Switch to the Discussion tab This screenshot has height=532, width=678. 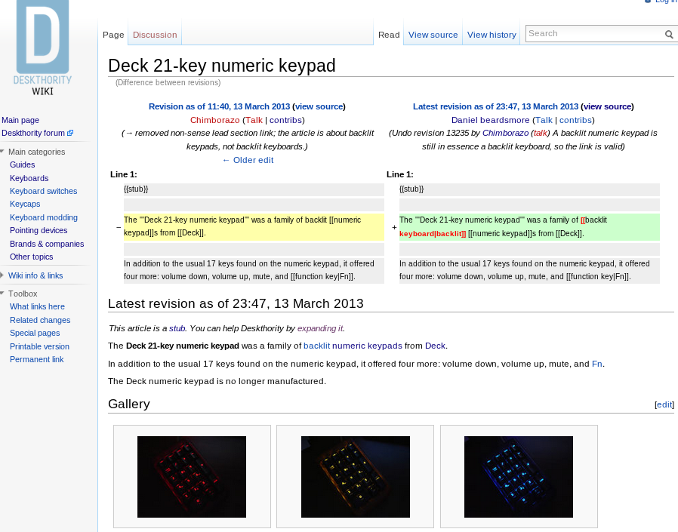(155, 35)
